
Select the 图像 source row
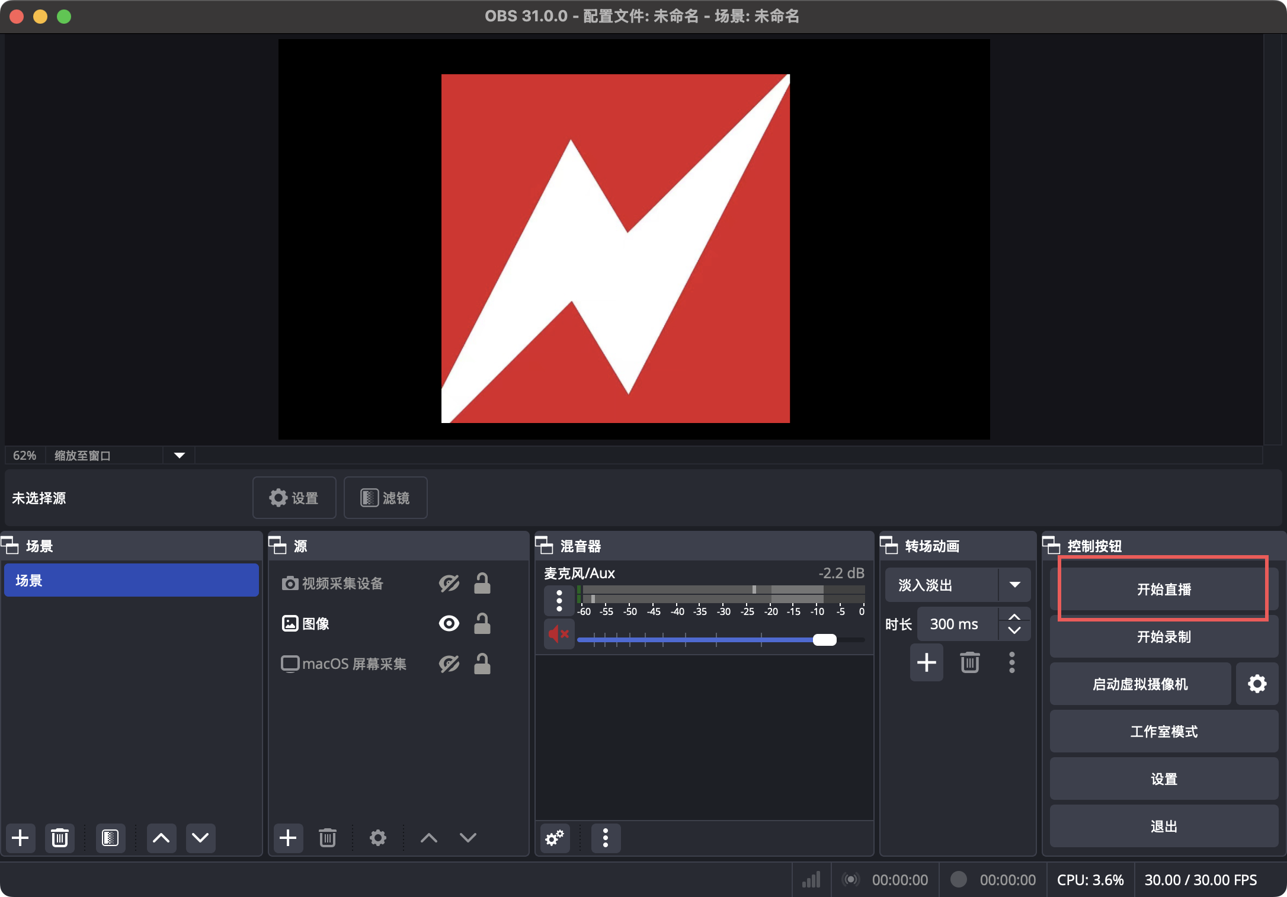[399, 624]
